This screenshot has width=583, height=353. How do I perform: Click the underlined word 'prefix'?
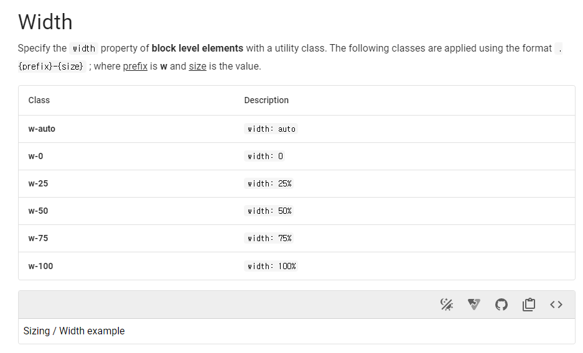click(135, 66)
